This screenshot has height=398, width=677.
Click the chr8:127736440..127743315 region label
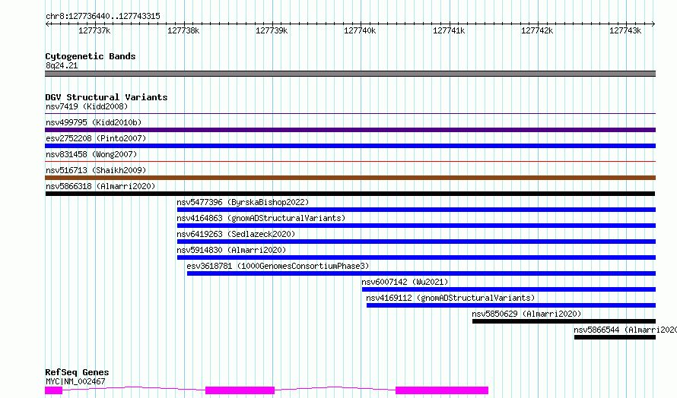tap(103, 17)
